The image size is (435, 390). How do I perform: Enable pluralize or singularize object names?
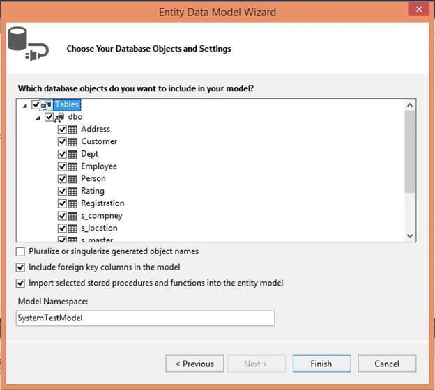coord(20,251)
